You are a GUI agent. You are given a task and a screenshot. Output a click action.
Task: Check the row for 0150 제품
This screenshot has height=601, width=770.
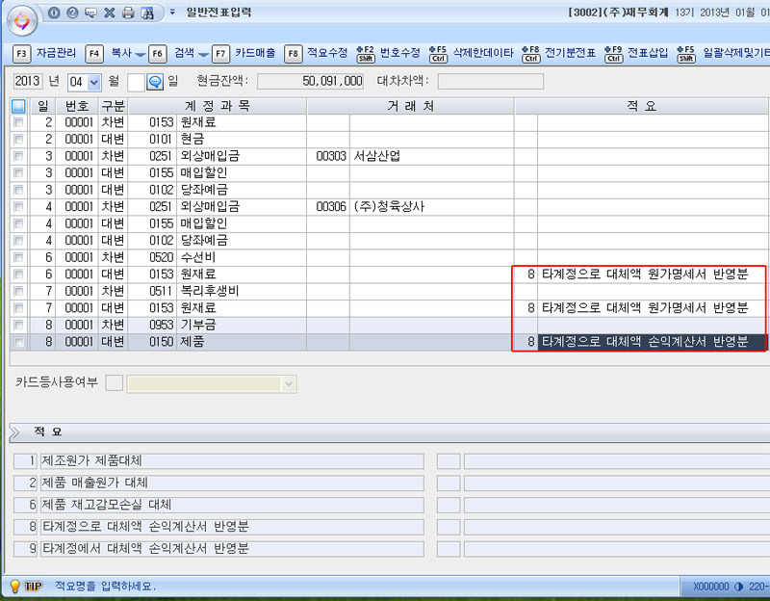[x=18, y=342]
